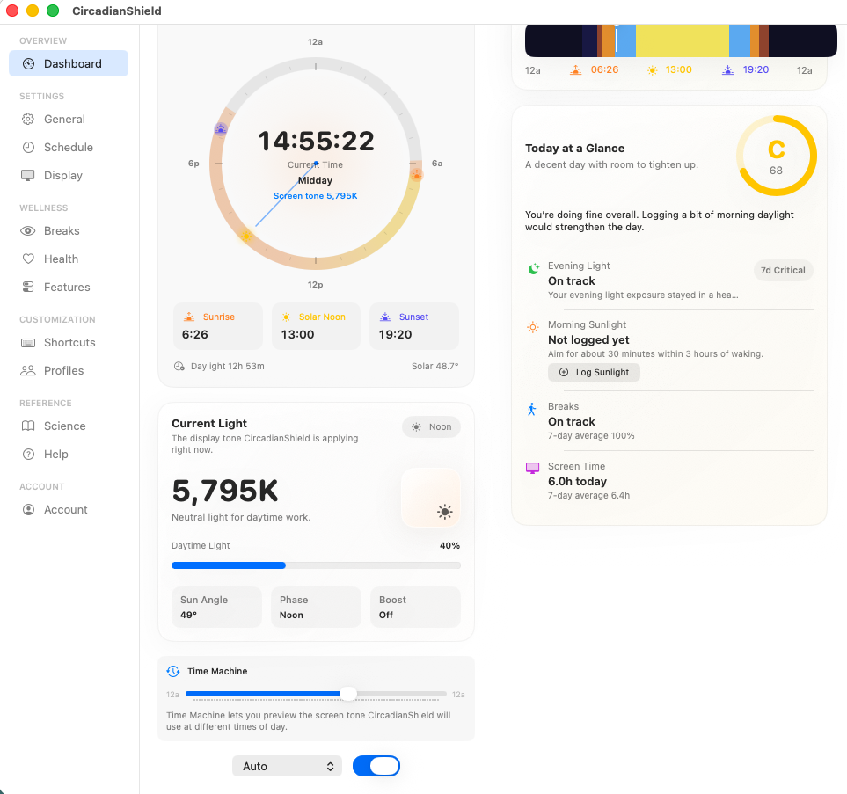This screenshot has width=847, height=794.
Task: Open the Auto mode dropdown
Action: point(287,766)
